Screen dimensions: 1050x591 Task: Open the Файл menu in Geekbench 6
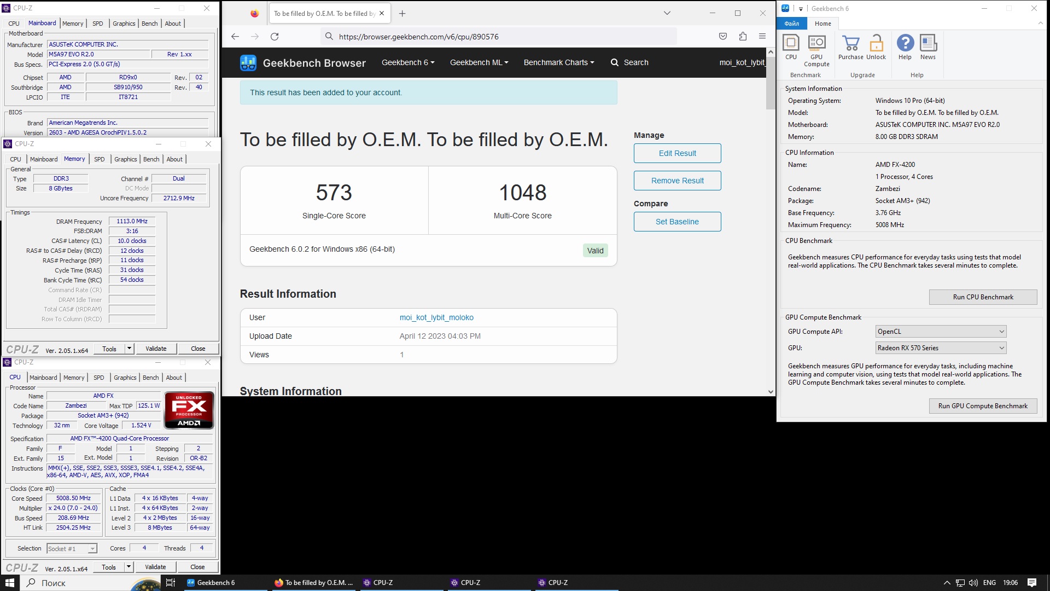(x=792, y=24)
